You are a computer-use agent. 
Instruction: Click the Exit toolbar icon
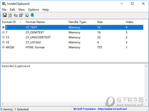tap(32, 15)
